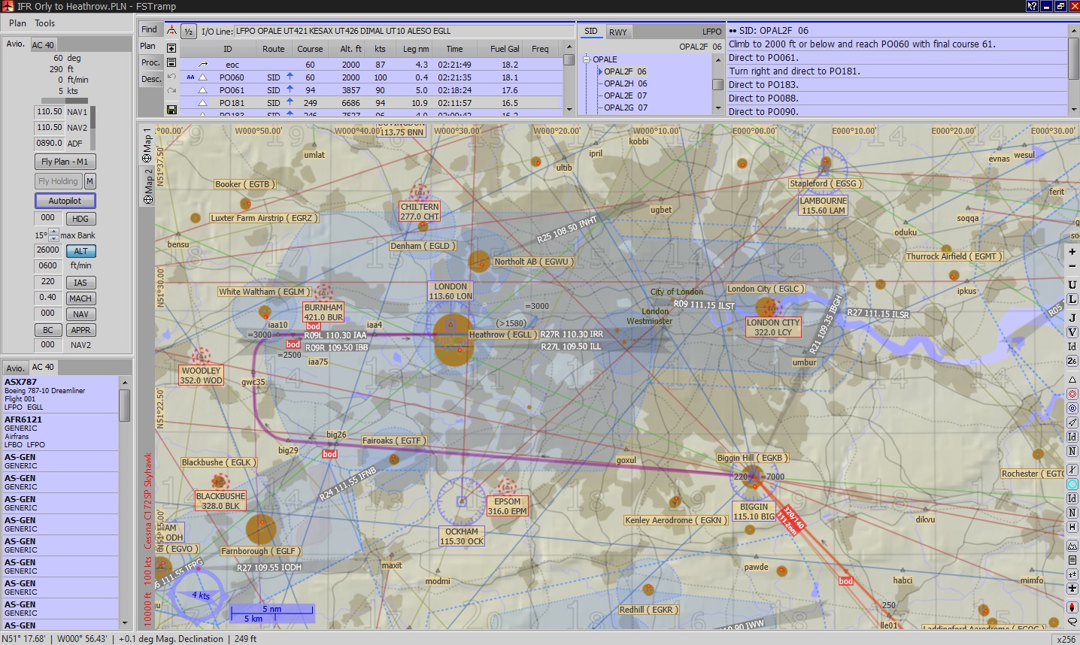1080x645 pixels.
Task: Click the 1/2 toggle button beside I/O Line
Action: point(189,31)
